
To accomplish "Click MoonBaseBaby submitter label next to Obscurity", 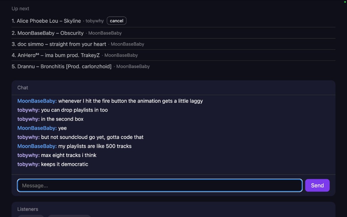I will [105, 33].
